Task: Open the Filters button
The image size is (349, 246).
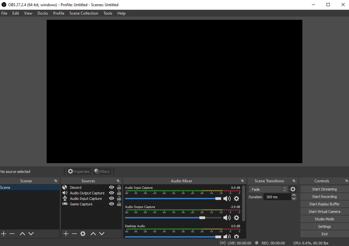Action: coord(102,172)
